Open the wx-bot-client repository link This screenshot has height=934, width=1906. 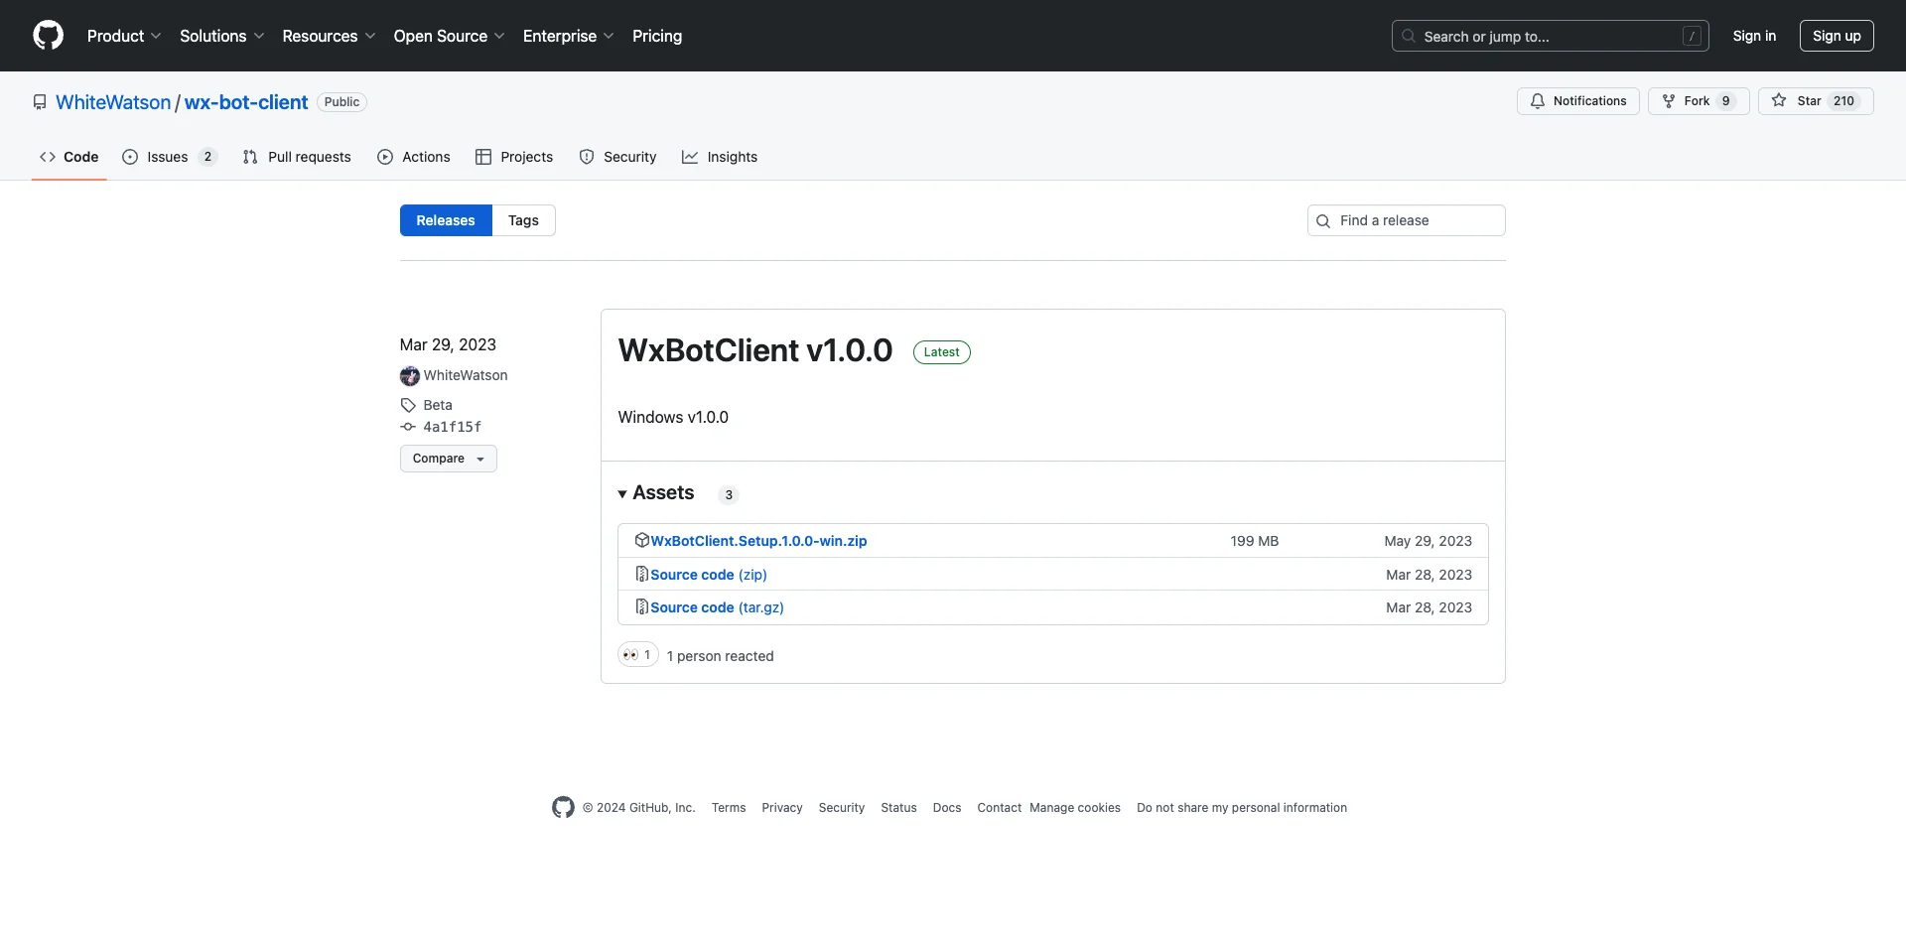(246, 102)
